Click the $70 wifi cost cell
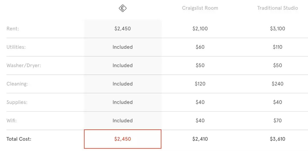Viewport: 308px width, 151px height. (277, 121)
